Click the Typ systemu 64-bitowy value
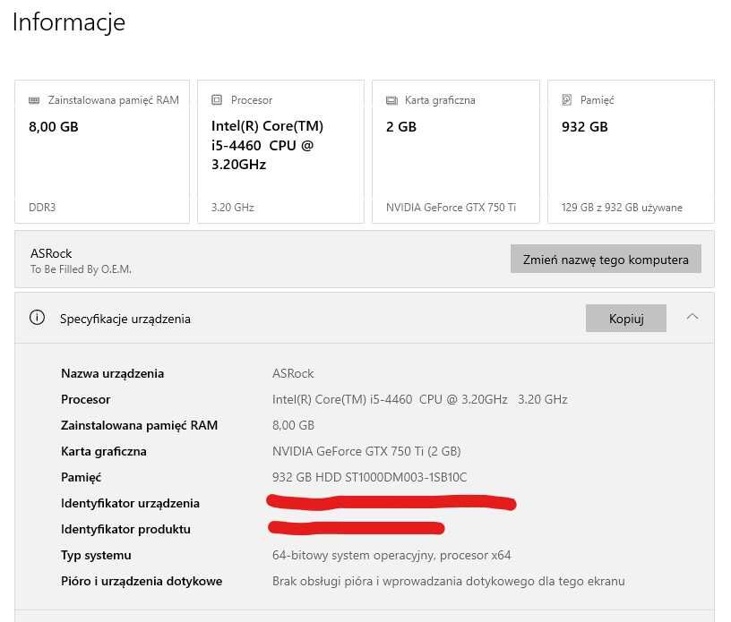This screenshot has height=622, width=731. 391,555
